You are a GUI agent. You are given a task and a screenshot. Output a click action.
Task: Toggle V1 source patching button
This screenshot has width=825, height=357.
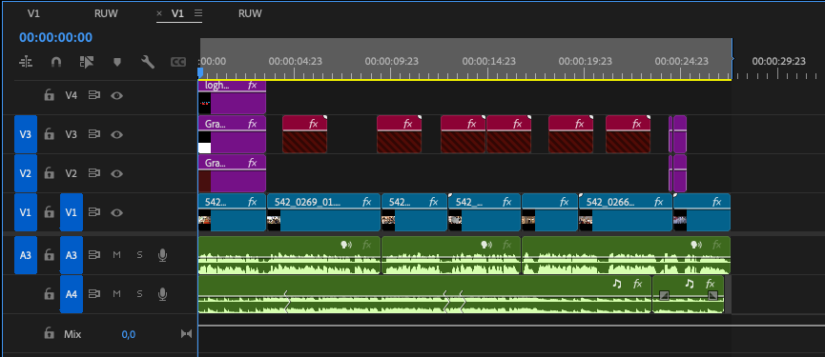(x=25, y=212)
